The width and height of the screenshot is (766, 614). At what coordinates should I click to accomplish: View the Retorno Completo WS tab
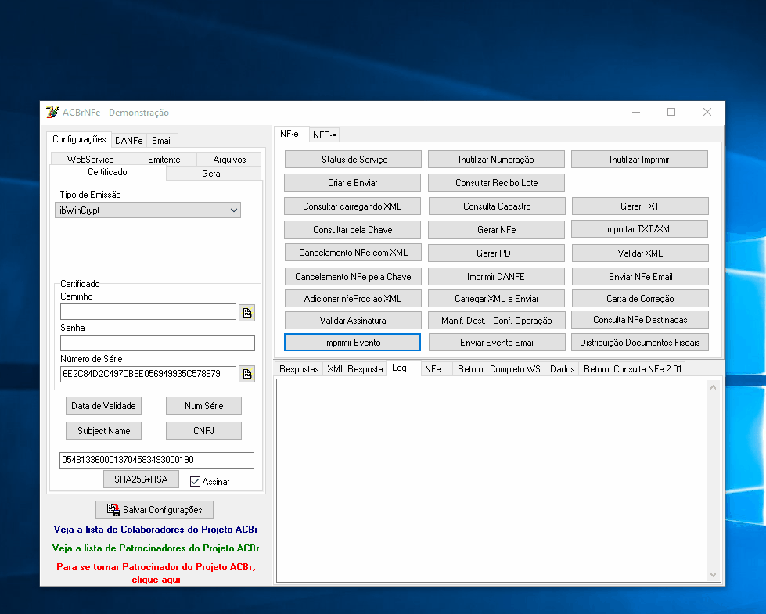498,368
